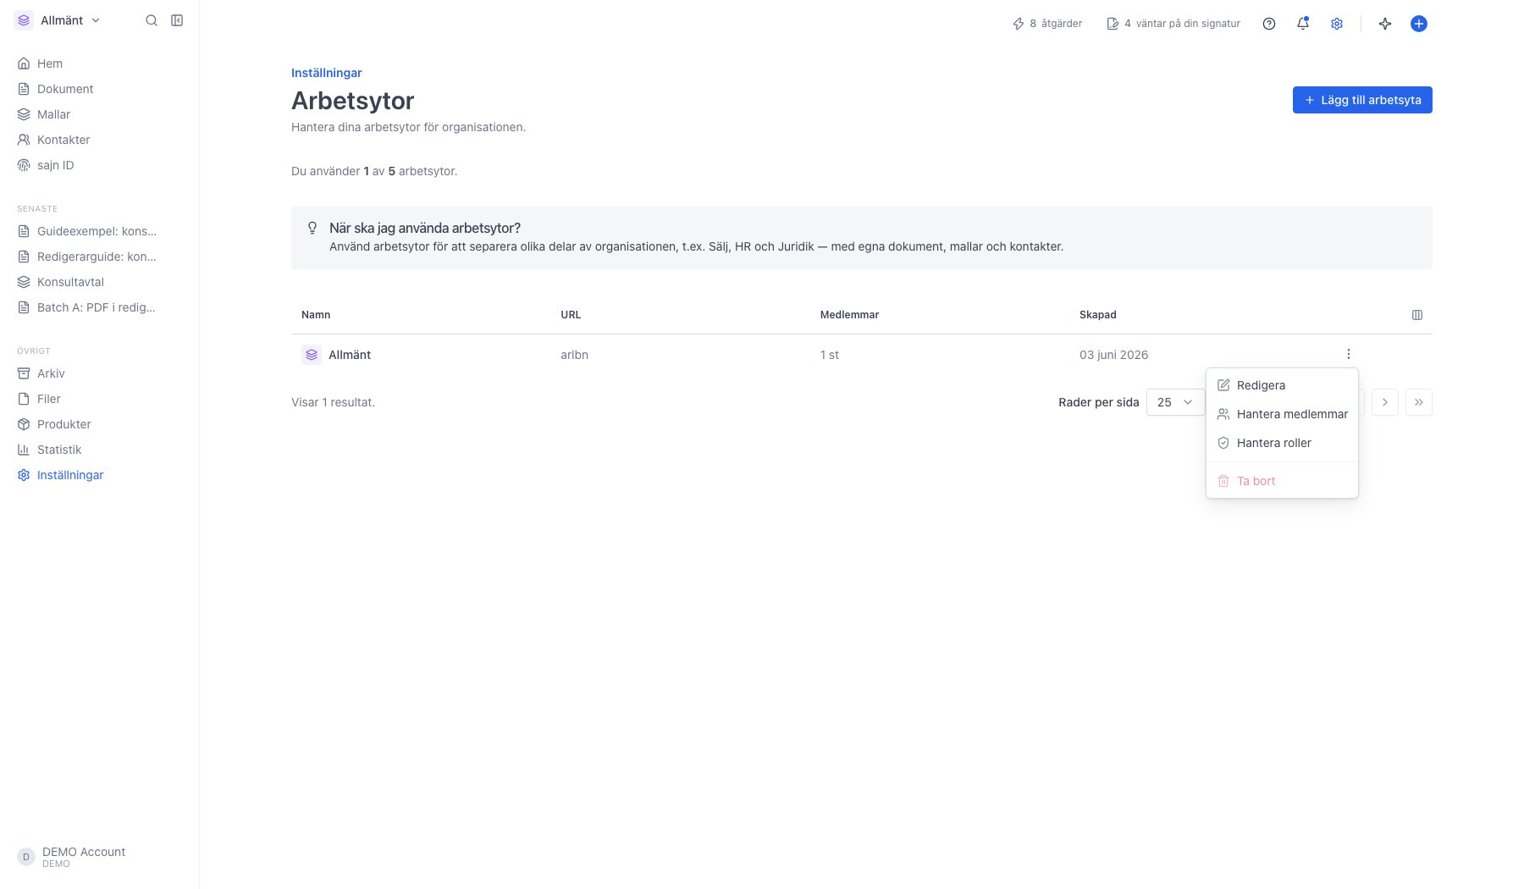Click the Allmänt workspace layers icon in table
Viewport: 1524px width, 889px height.
312,355
